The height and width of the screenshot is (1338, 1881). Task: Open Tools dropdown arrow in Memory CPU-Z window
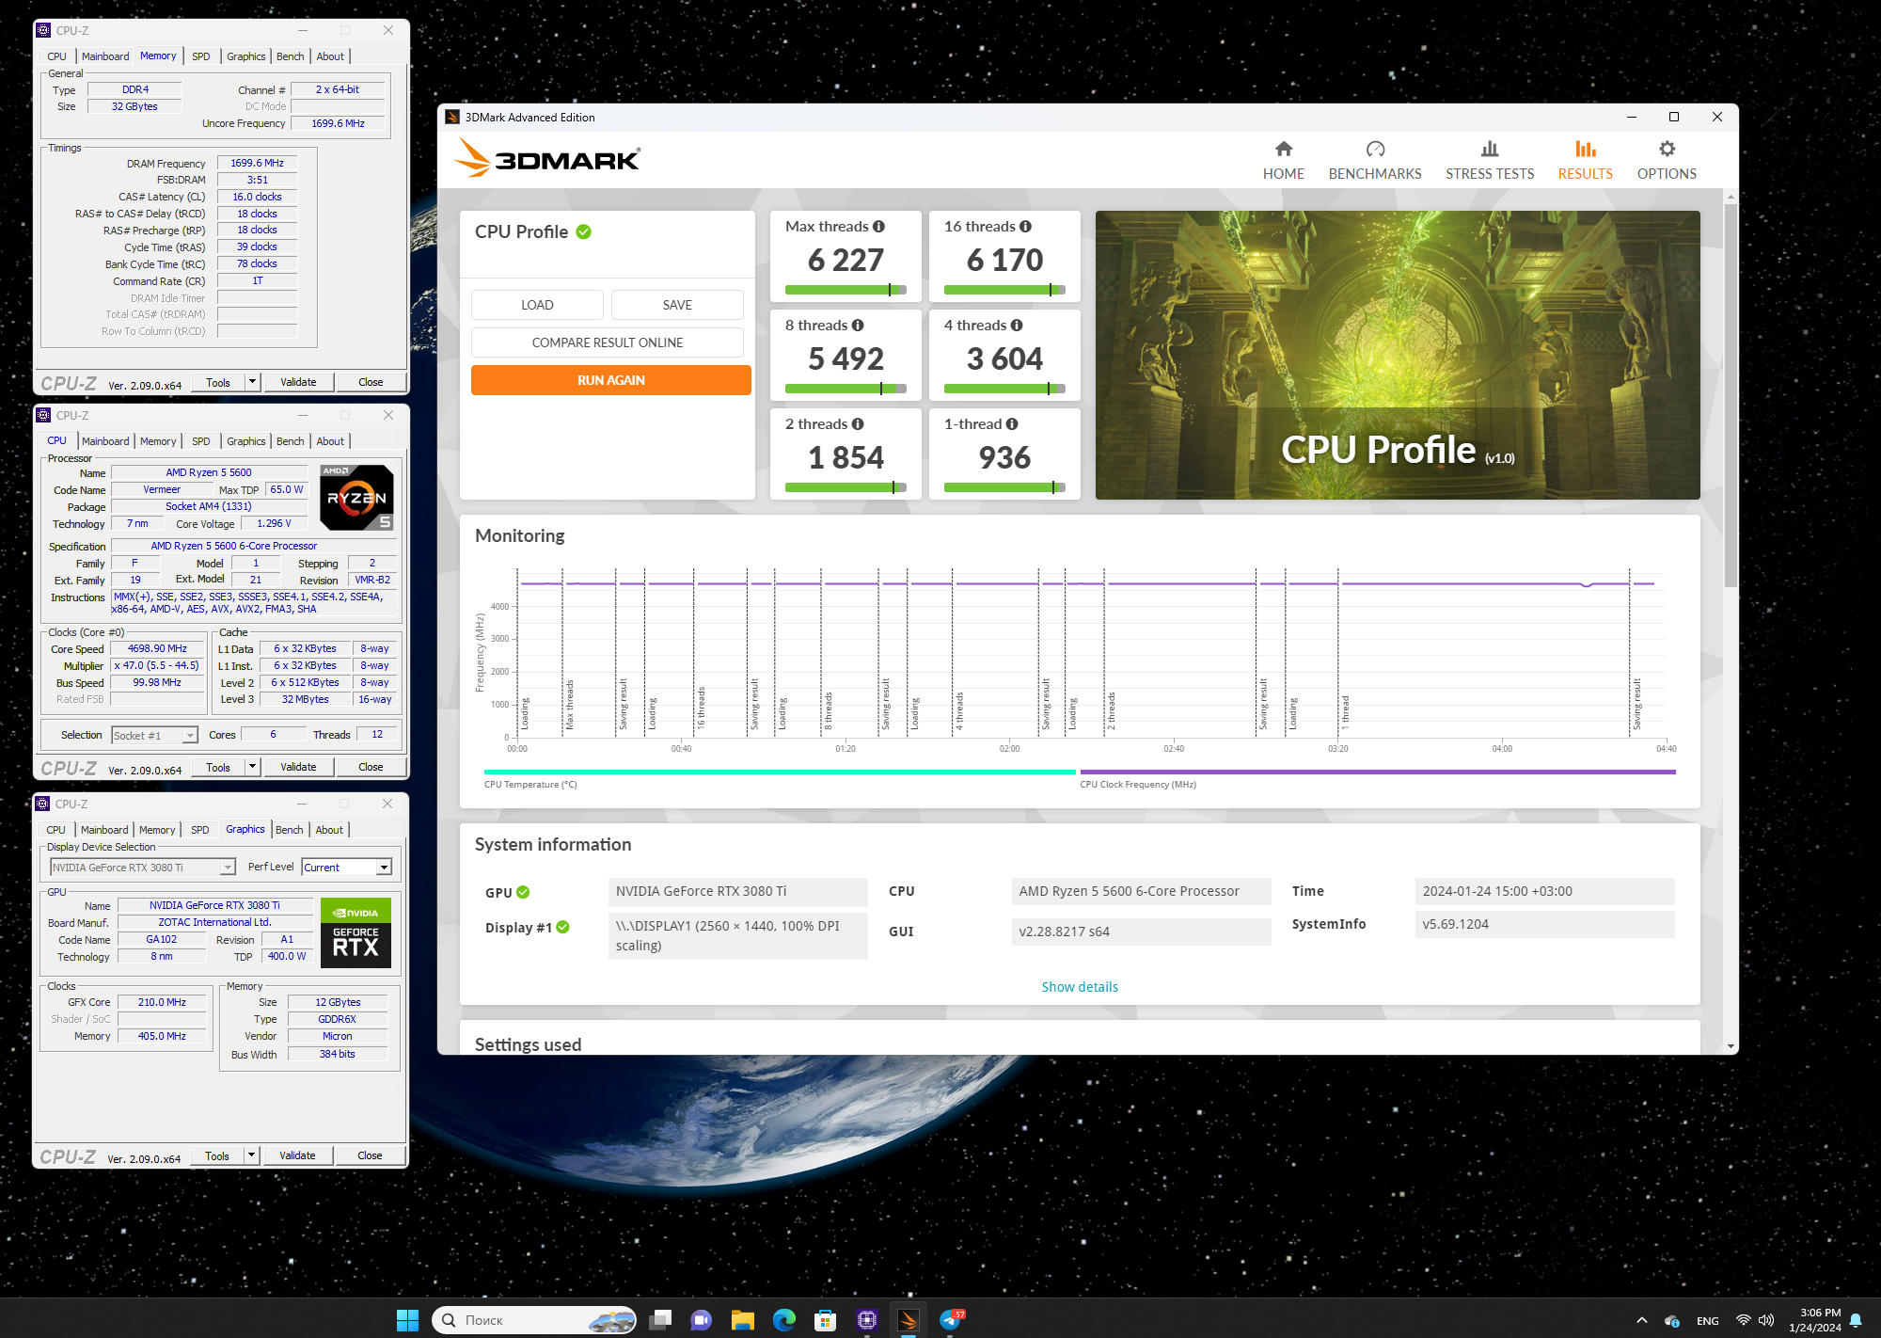coord(252,382)
